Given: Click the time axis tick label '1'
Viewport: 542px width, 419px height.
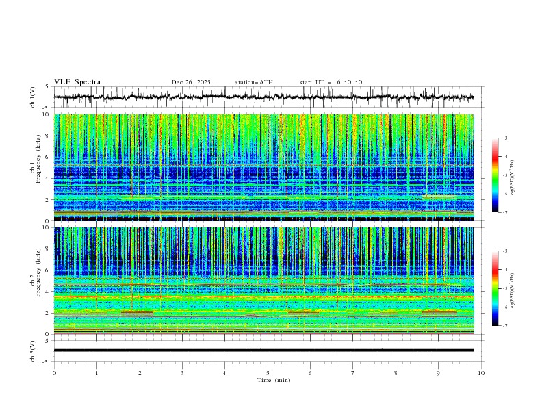Looking at the screenshot, I should (96, 373).
